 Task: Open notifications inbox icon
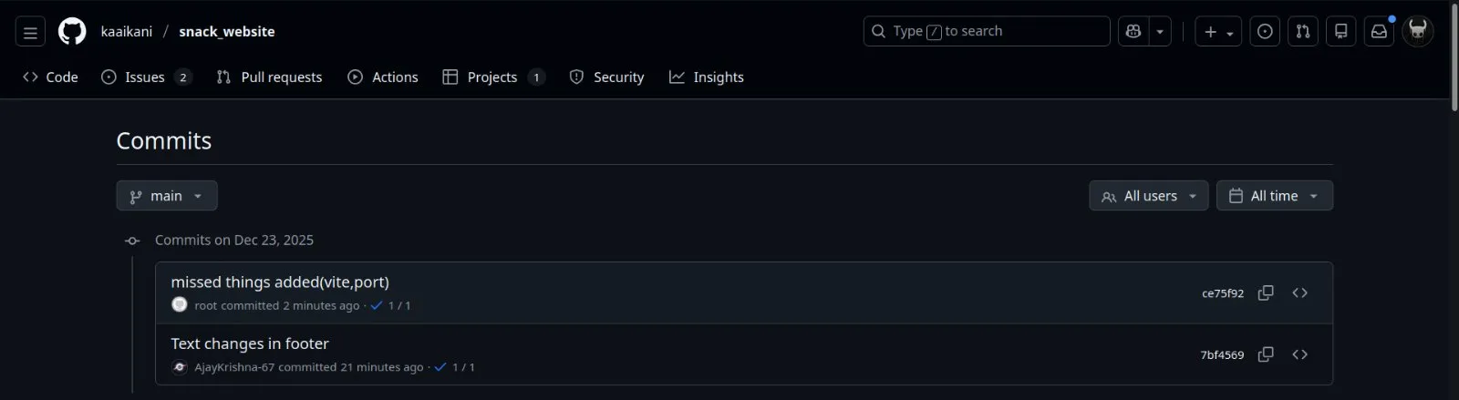(1379, 32)
